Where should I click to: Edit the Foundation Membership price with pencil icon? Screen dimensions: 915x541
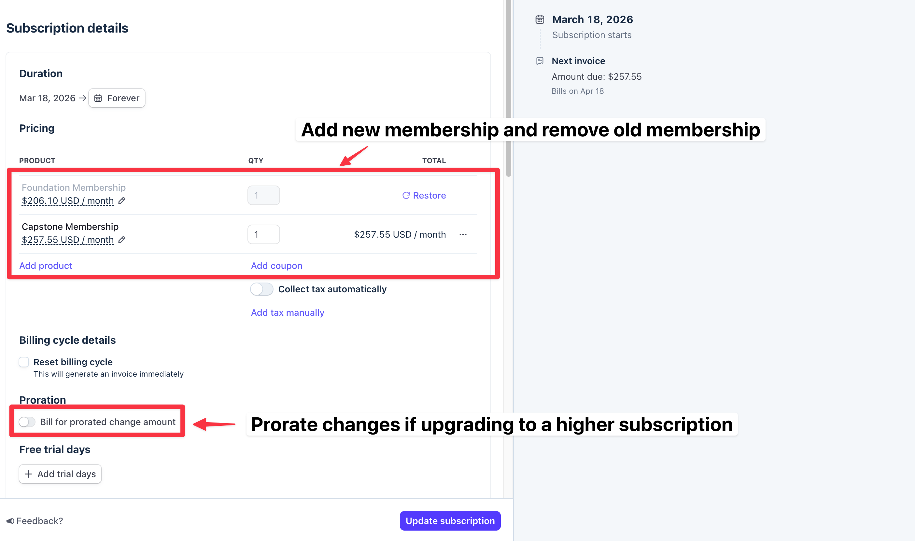122,201
